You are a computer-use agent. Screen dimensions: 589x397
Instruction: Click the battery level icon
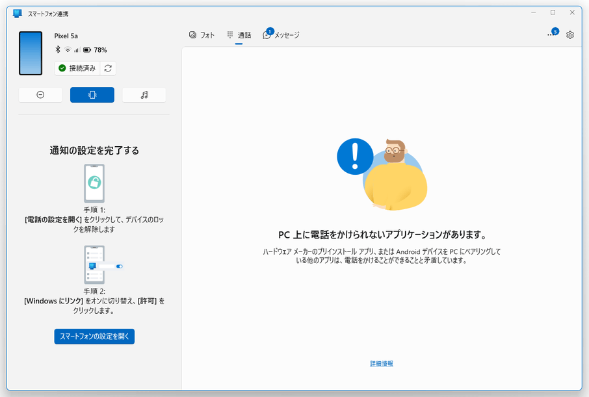point(87,49)
